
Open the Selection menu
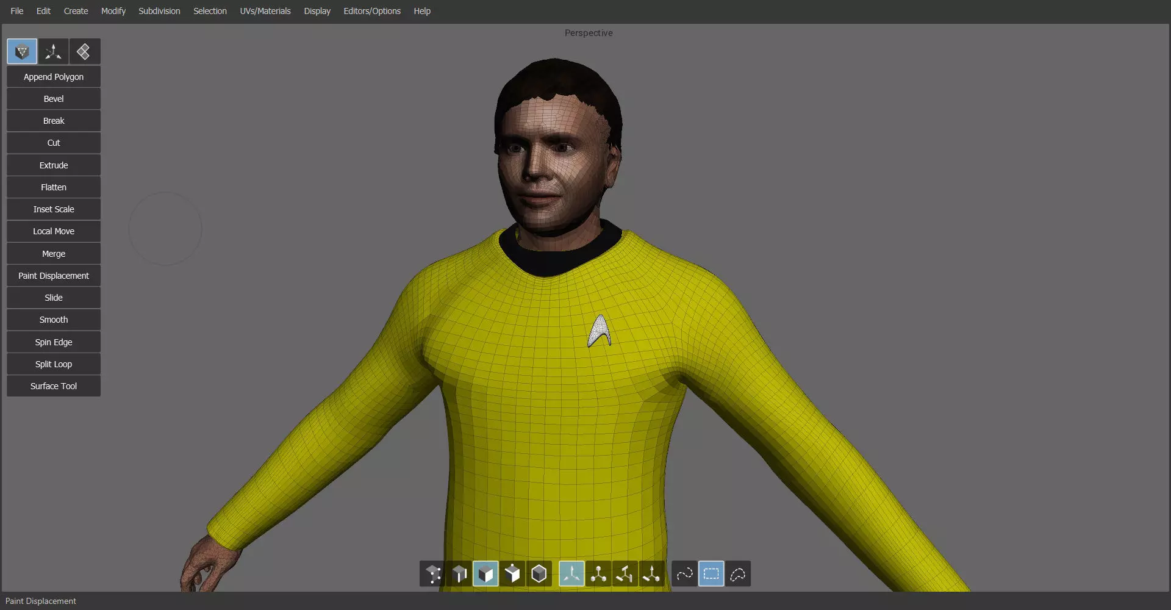(x=210, y=11)
